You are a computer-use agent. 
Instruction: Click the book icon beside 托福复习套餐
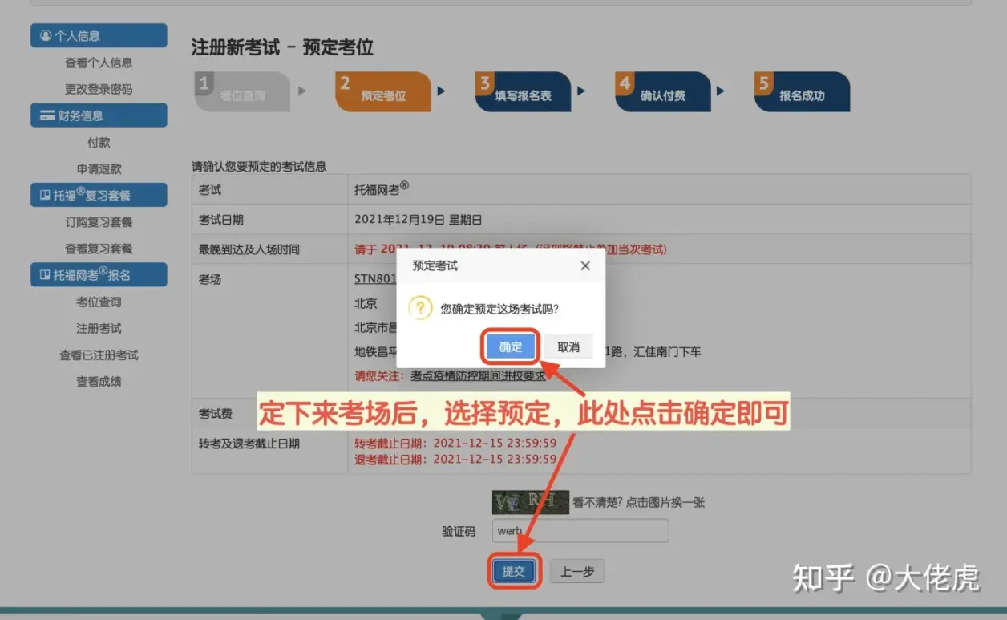[45, 195]
